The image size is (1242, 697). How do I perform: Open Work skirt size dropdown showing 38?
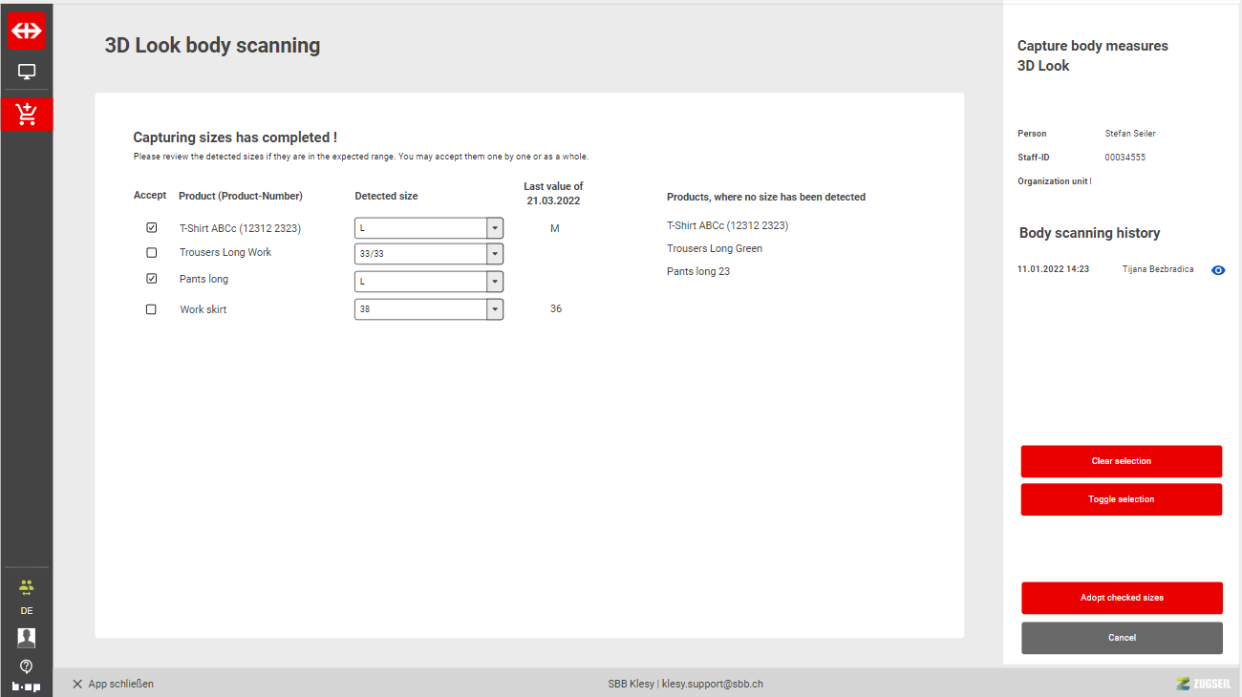coord(494,309)
